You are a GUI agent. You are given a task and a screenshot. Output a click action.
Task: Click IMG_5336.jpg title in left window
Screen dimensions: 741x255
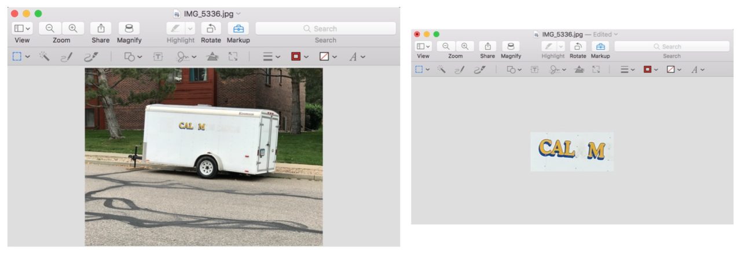(207, 13)
